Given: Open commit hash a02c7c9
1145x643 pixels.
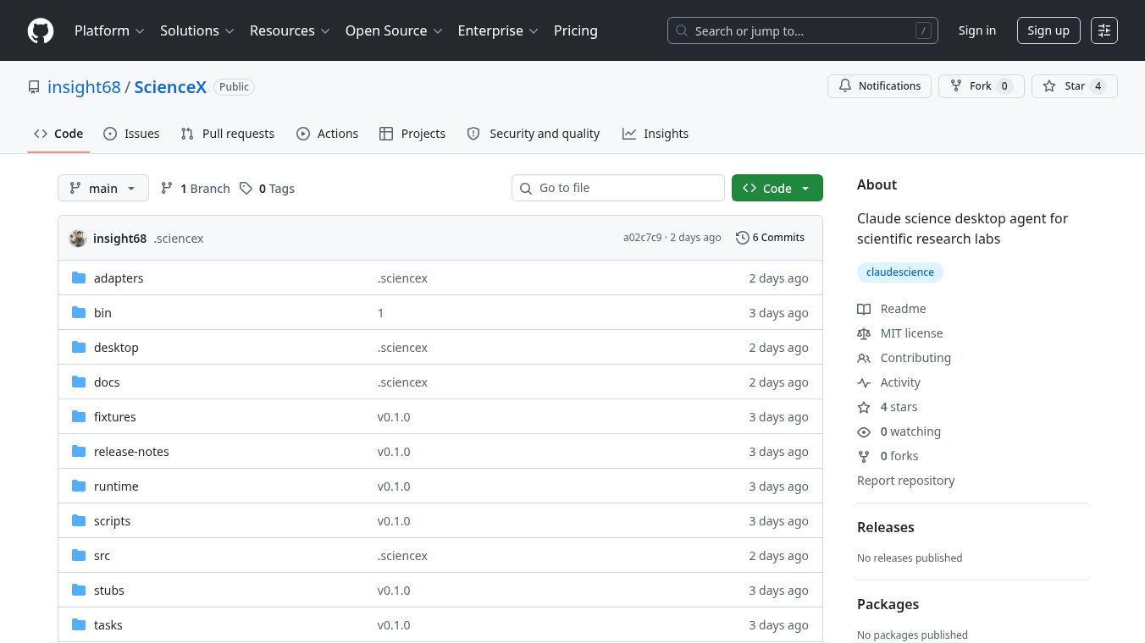Looking at the screenshot, I should click(643, 238).
